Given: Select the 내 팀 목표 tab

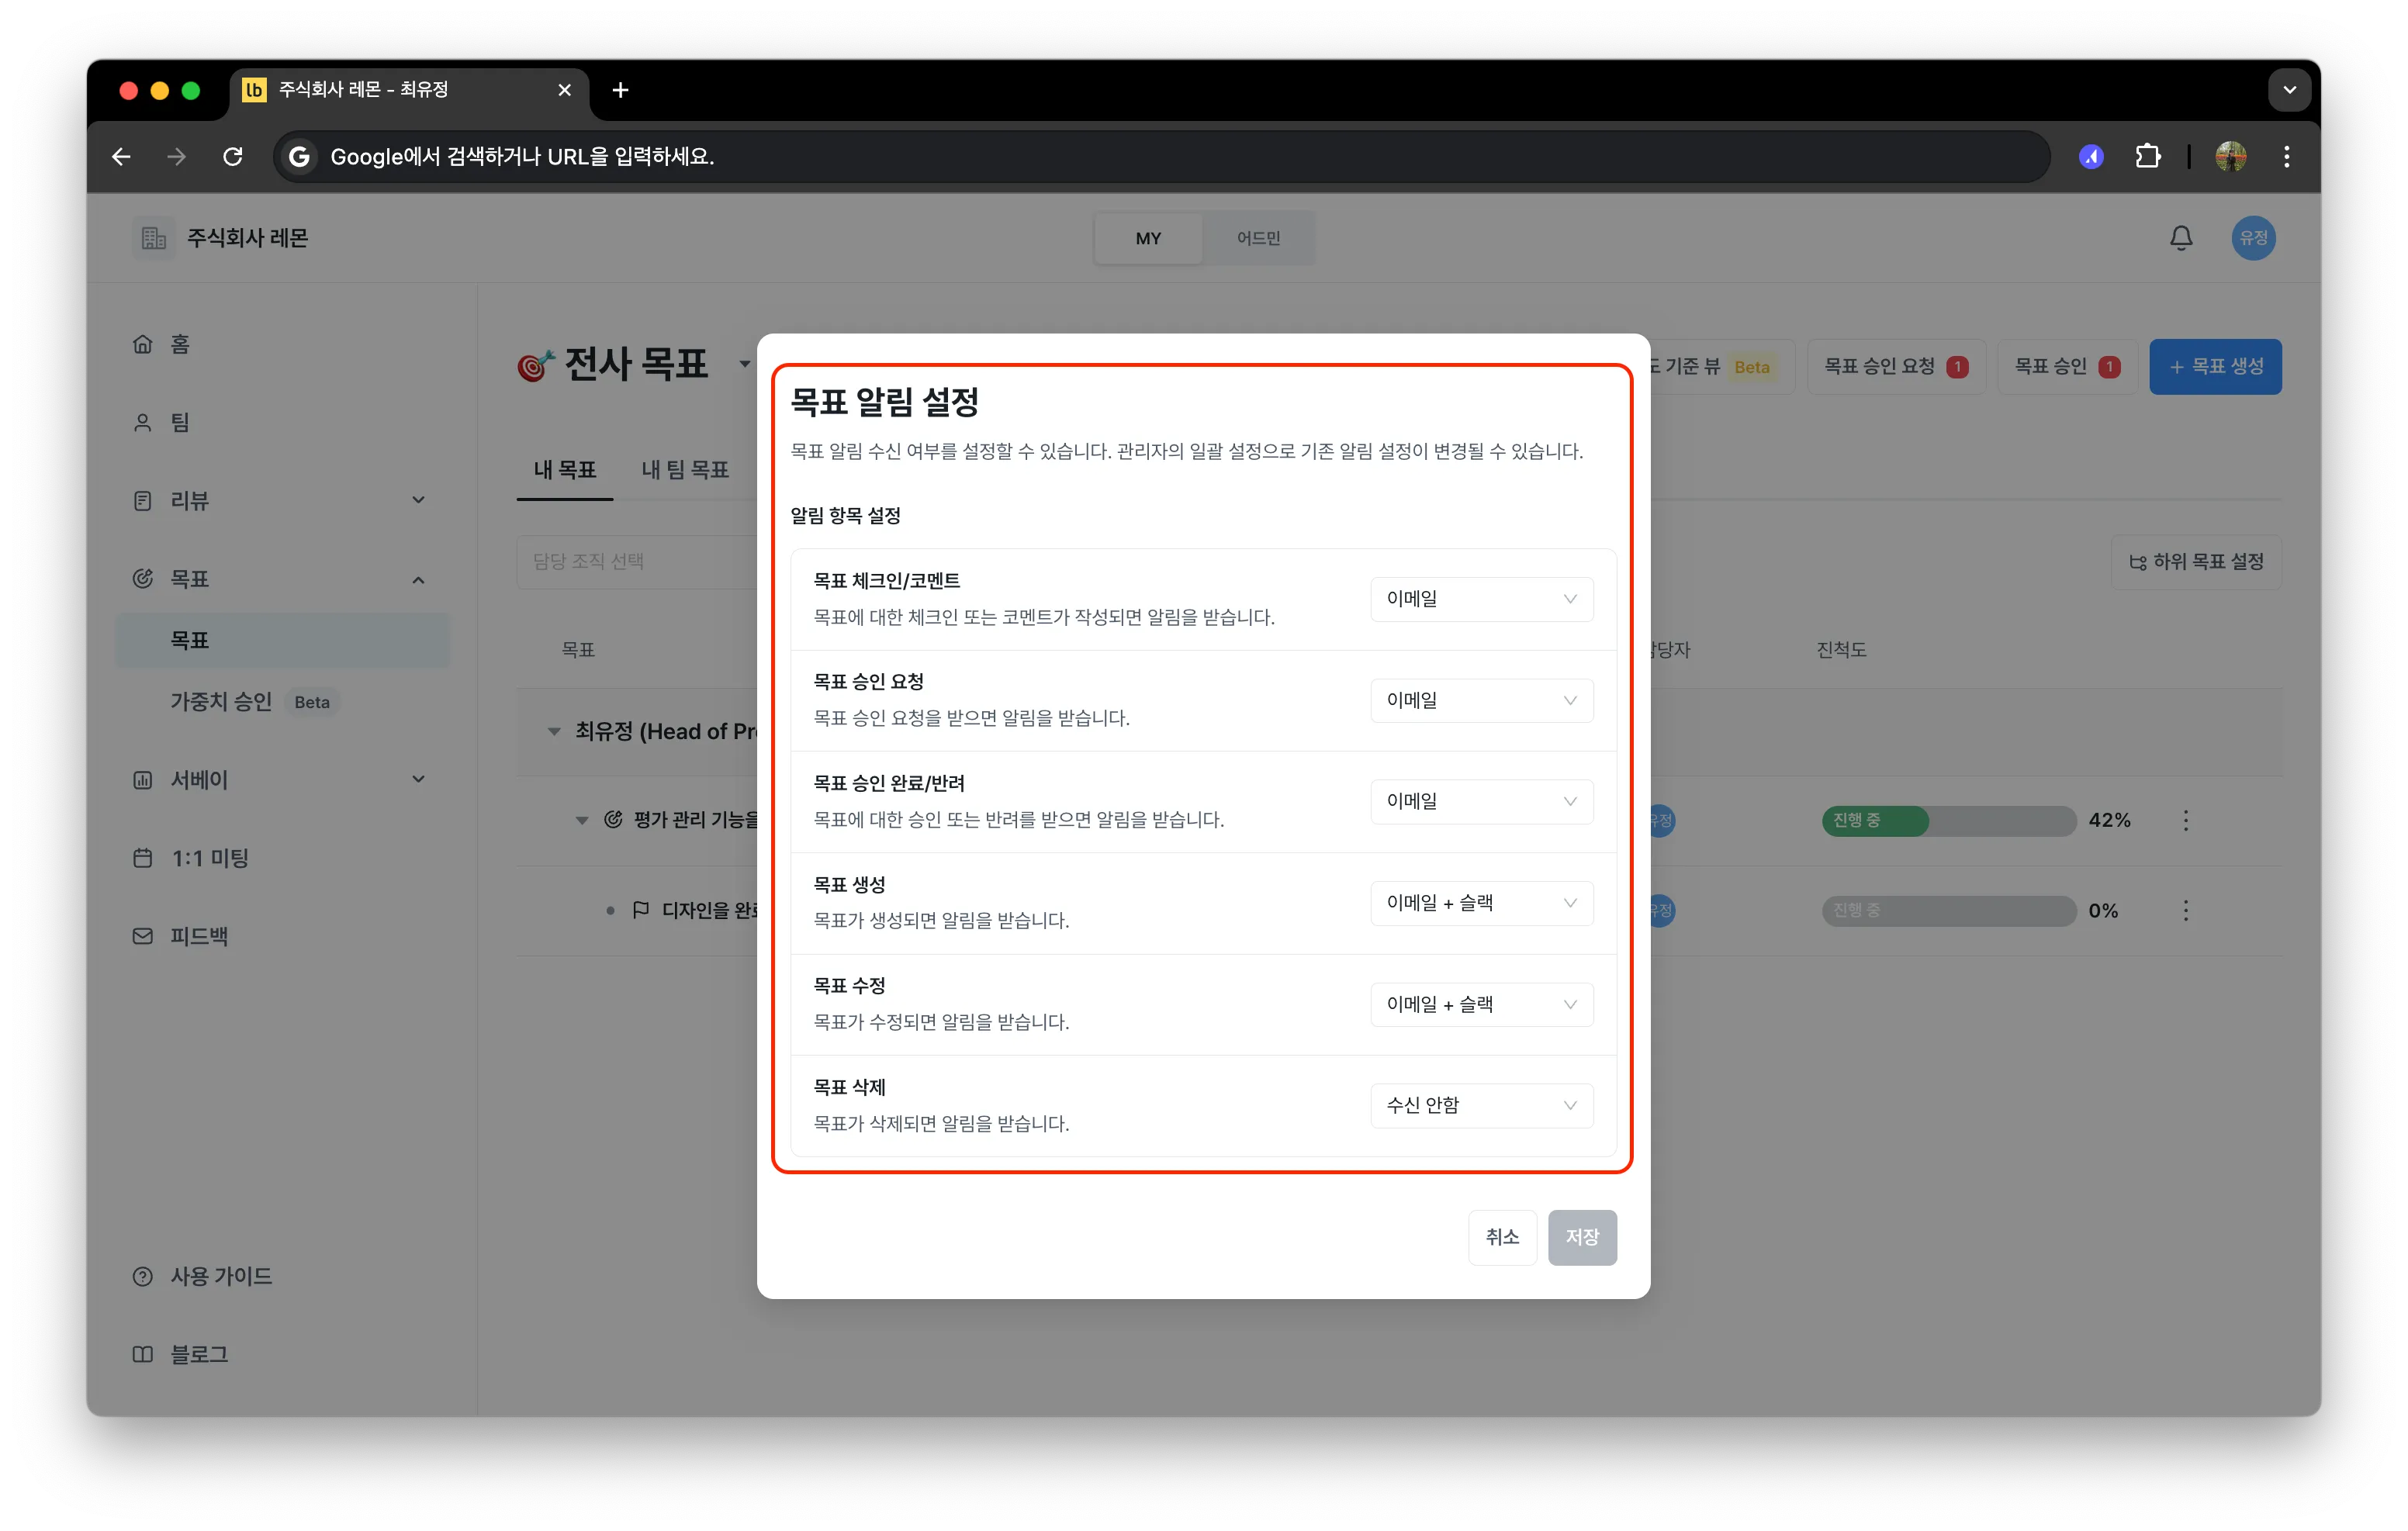Looking at the screenshot, I should coord(685,470).
